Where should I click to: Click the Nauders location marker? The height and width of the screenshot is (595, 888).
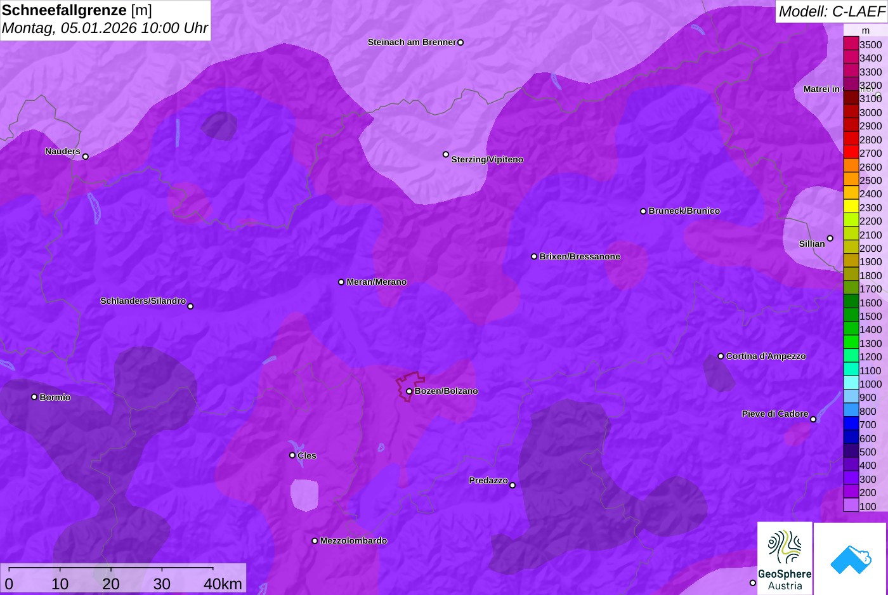pyautogui.click(x=86, y=157)
